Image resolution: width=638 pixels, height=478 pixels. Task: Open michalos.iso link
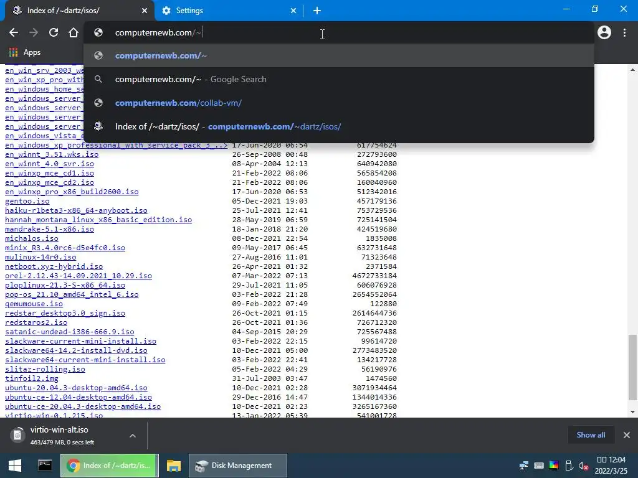32,238
